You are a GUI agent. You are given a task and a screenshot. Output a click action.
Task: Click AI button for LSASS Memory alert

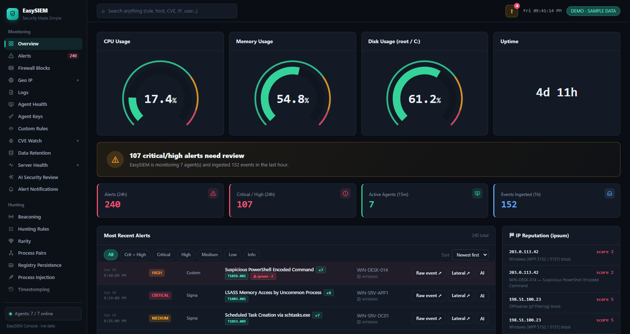tap(482, 296)
